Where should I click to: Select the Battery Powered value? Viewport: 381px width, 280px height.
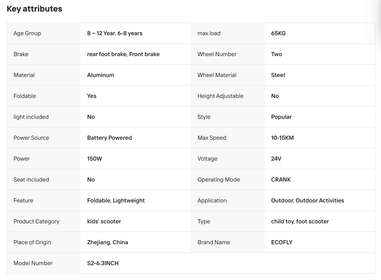pyautogui.click(x=110, y=138)
